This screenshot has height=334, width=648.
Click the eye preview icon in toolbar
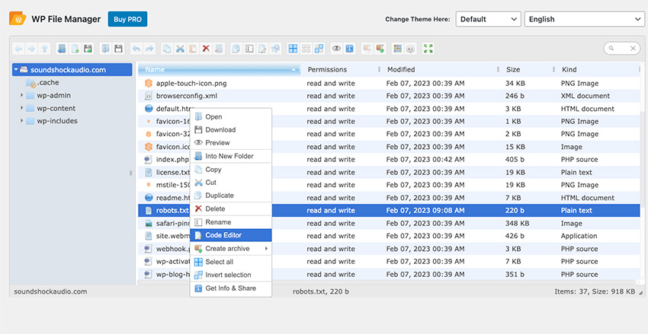point(336,49)
